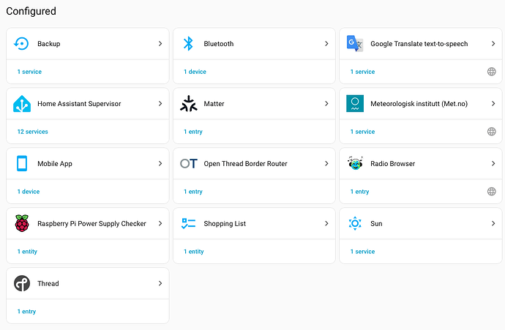Expand Backup with its chevron arrow
The height and width of the screenshot is (330, 505).
point(160,43)
